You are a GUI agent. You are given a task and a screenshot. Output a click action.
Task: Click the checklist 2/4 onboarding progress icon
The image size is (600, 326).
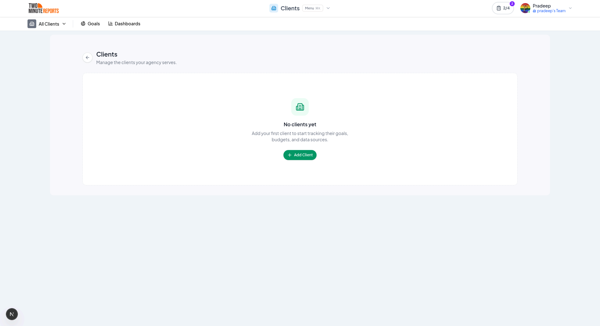click(x=499, y=8)
